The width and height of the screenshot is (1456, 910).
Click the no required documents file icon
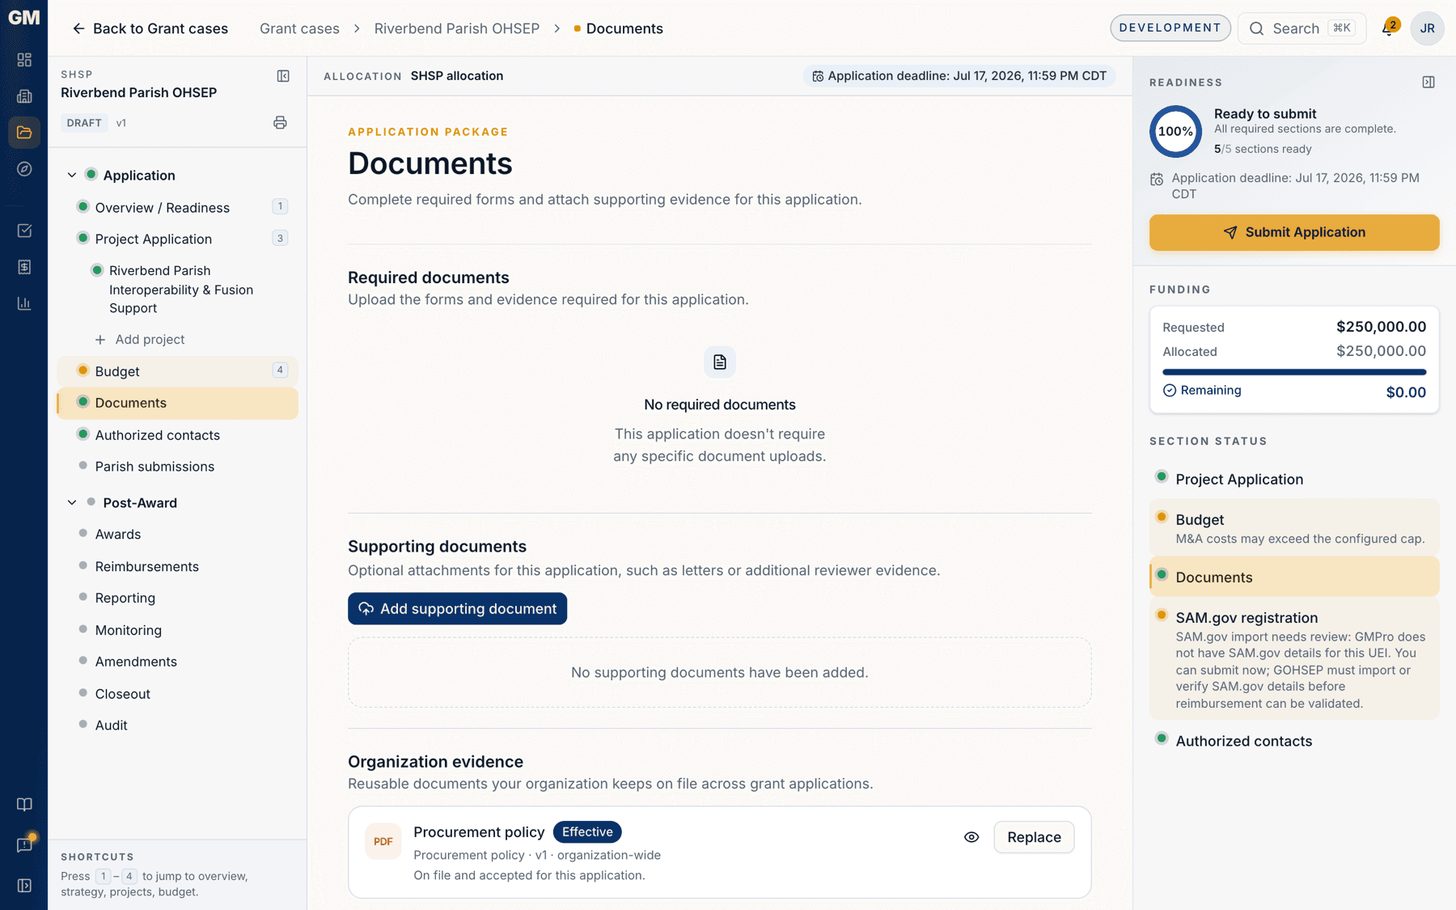pyautogui.click(x=719, y=362)
